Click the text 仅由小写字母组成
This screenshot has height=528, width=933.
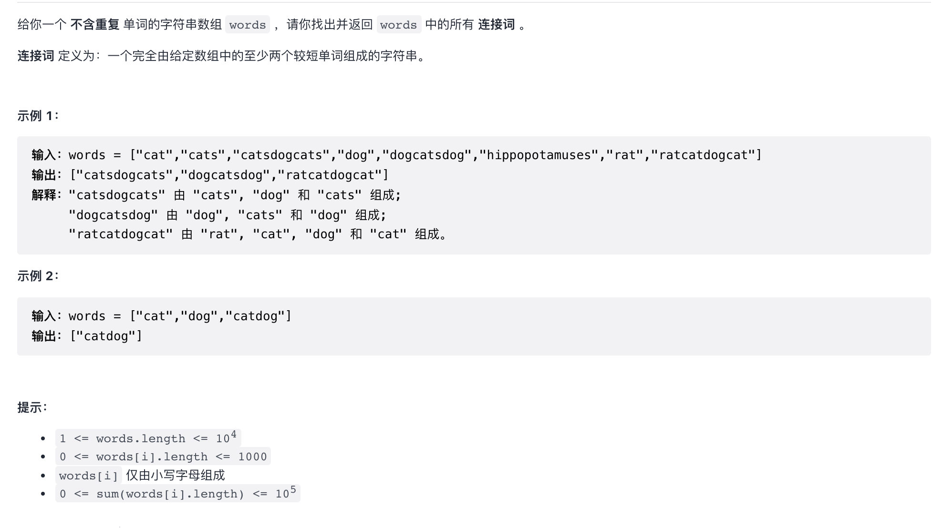point(176,475)
